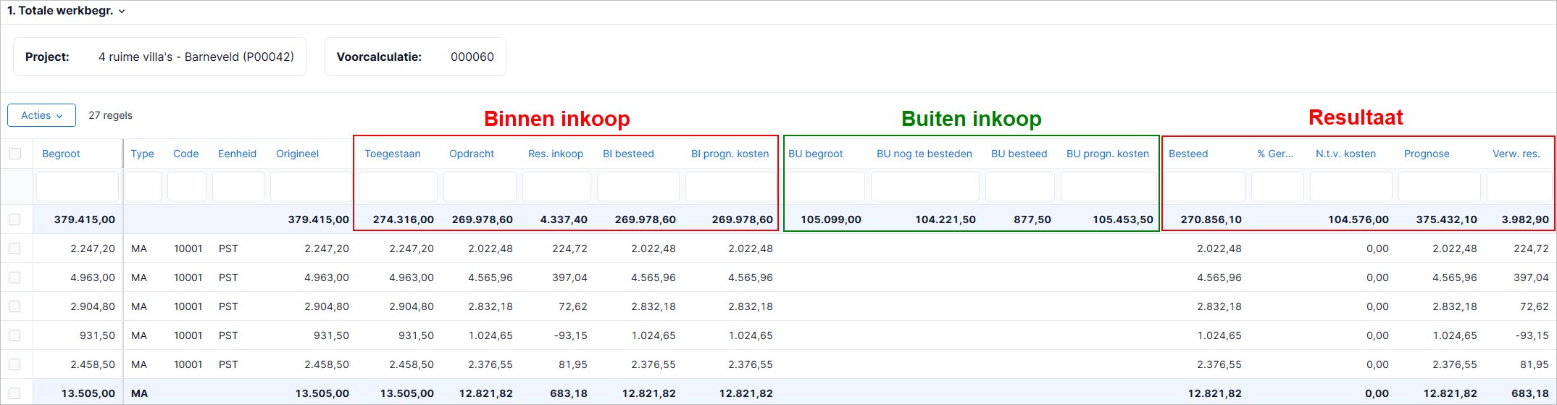Sort by the Toegestaan column header

coord(392,154)
